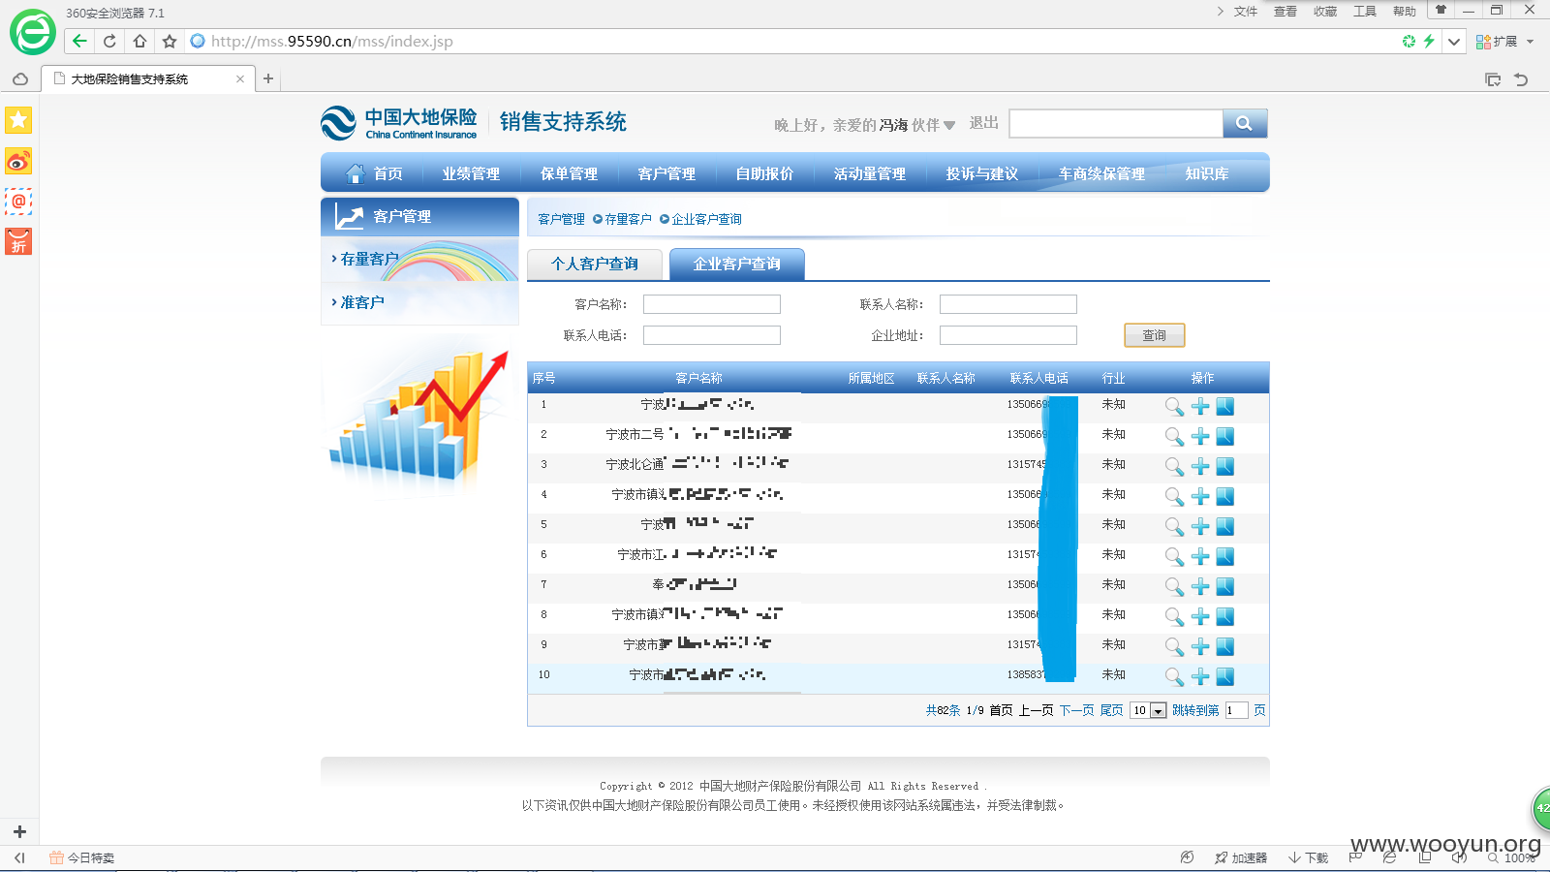Click 加速器 in the status bar
Viewport: 1550px width, 872px height.
[1241, 857]
